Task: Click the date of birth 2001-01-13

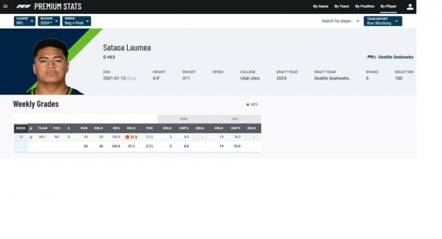Action: pyautogui.click(x=114, y=78)
